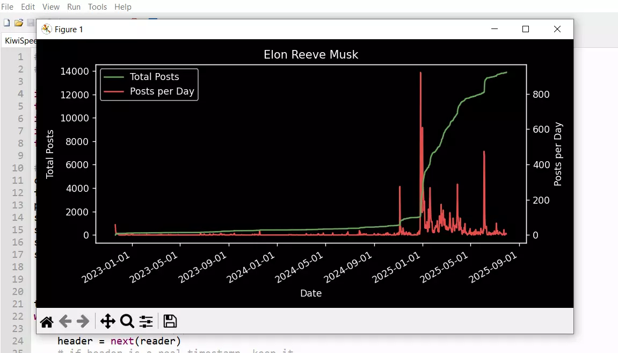Open the Run menu
The height and width of the screenshot is (353, 618).
coord(74,6)
